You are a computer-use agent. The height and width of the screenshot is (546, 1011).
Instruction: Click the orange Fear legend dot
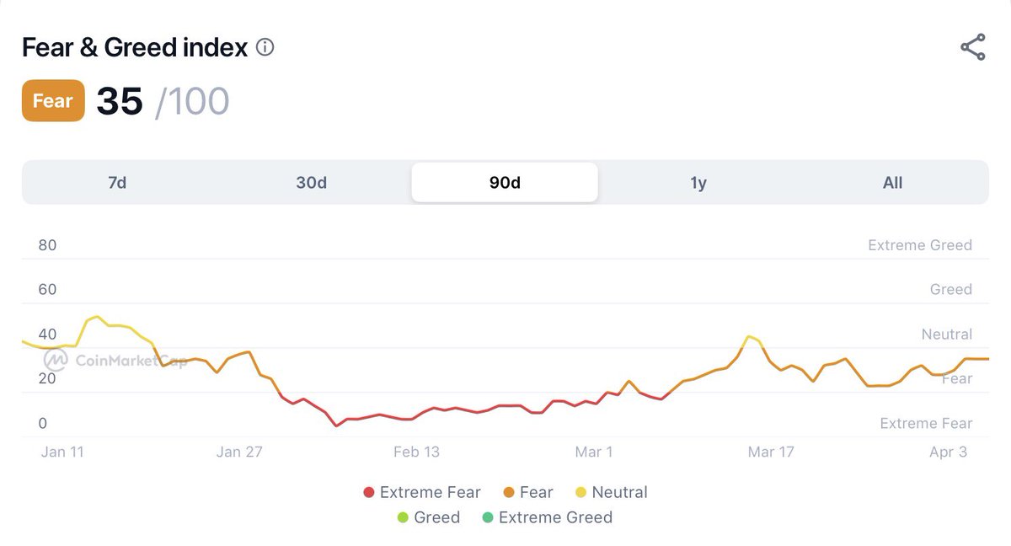point(509,493)
